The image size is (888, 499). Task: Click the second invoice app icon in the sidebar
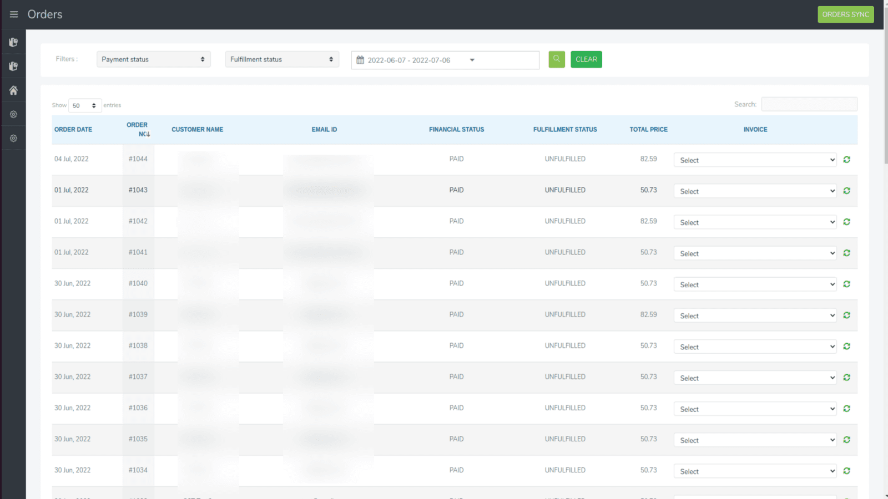(x=13, y=66)
